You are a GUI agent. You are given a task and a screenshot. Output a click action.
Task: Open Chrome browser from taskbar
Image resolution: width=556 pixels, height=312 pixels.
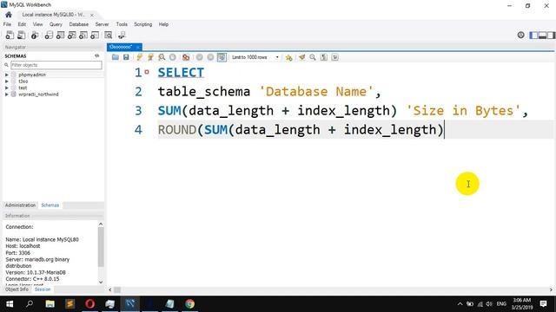tap(189, 304)
